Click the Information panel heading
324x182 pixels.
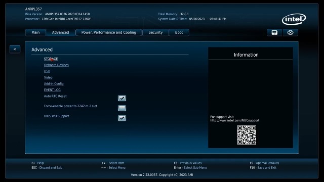click(x=246, y=55)
